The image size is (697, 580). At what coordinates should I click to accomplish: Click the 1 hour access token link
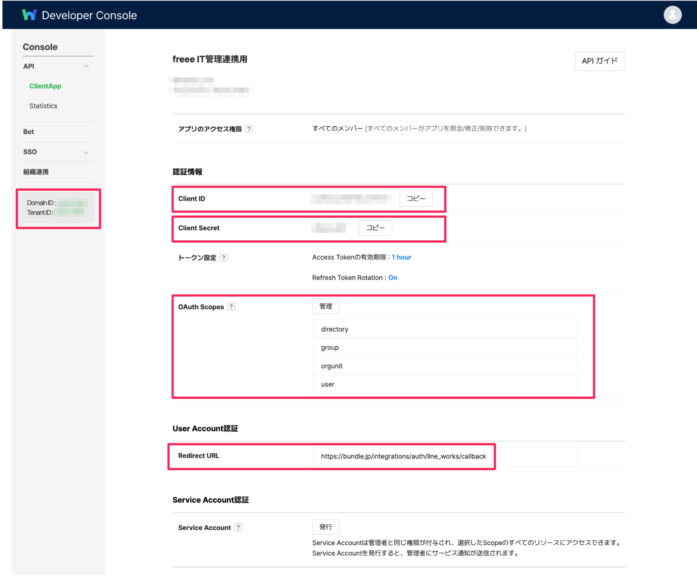(401, 257)
